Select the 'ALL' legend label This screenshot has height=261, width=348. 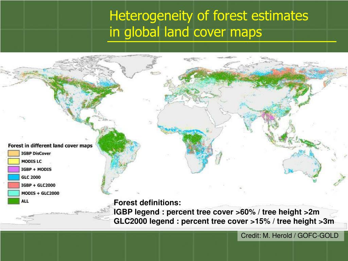click(25, 201)
